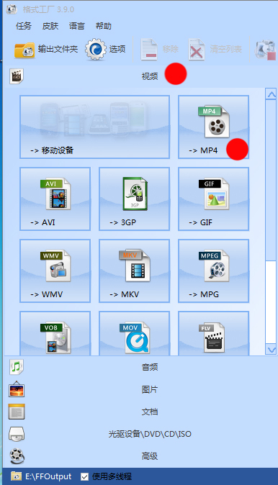The width and height of the screenshot is (278, 485).
Task: Open the 帮助 menu
Action: [x=104, y=26]
